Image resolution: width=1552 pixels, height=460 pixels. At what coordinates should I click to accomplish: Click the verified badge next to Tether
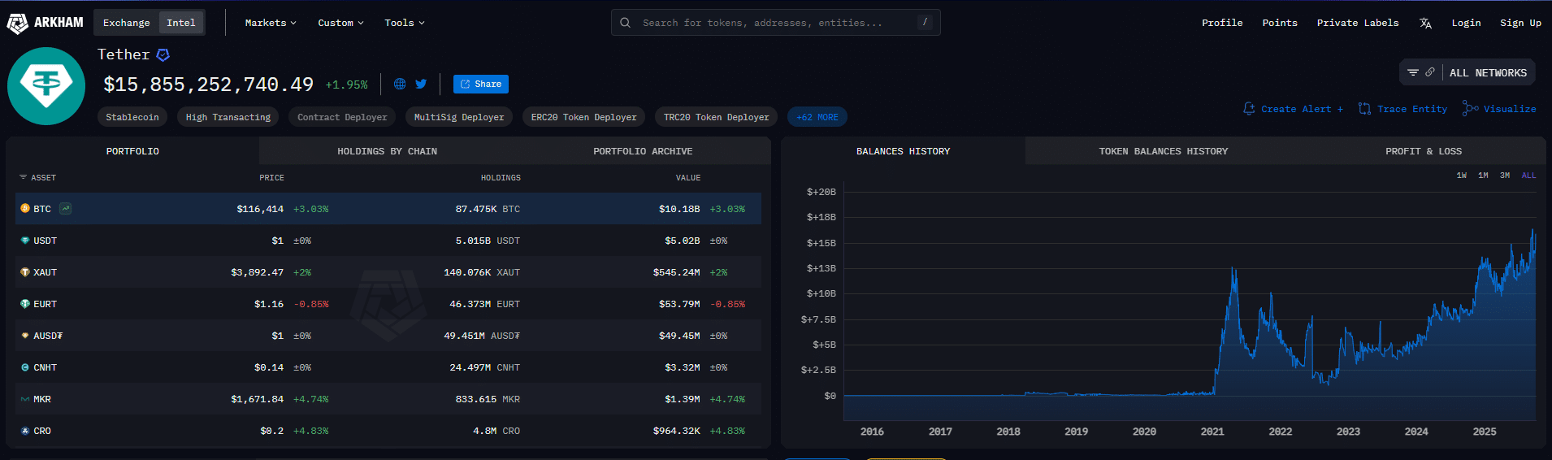pyautogui.click(x=163, y=54)
